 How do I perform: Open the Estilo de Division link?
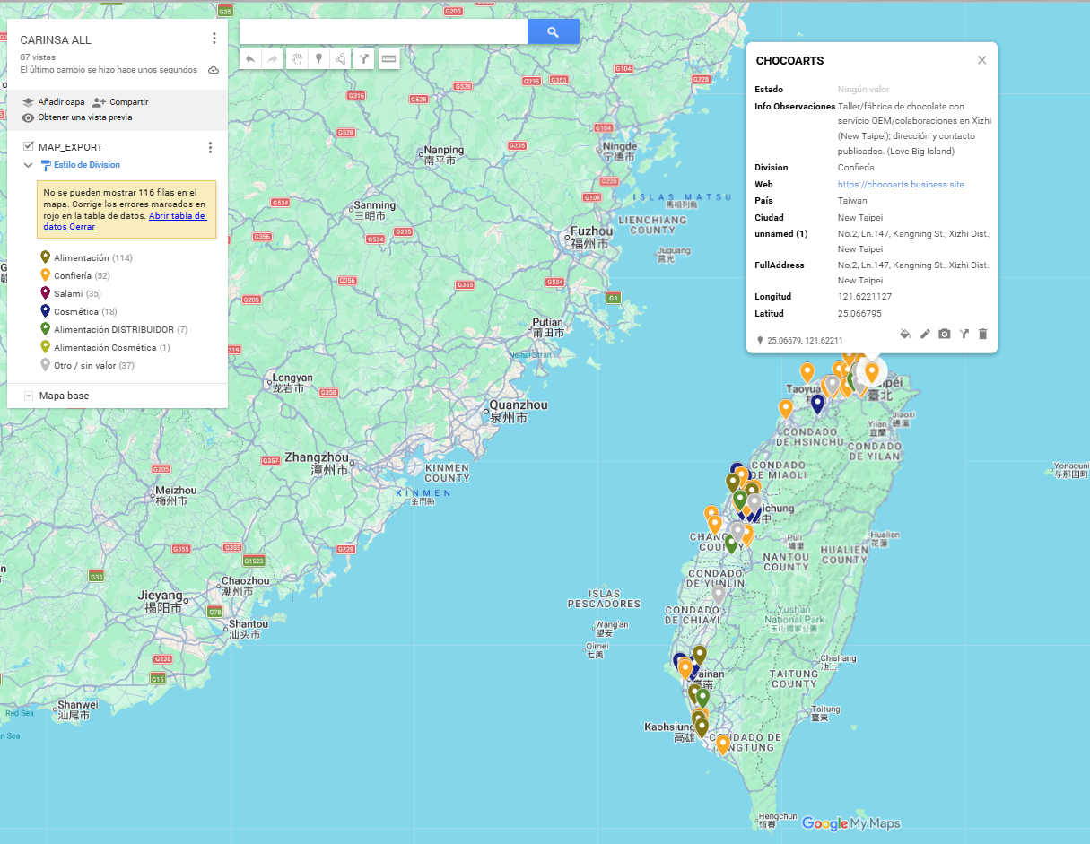pos(87,165)
